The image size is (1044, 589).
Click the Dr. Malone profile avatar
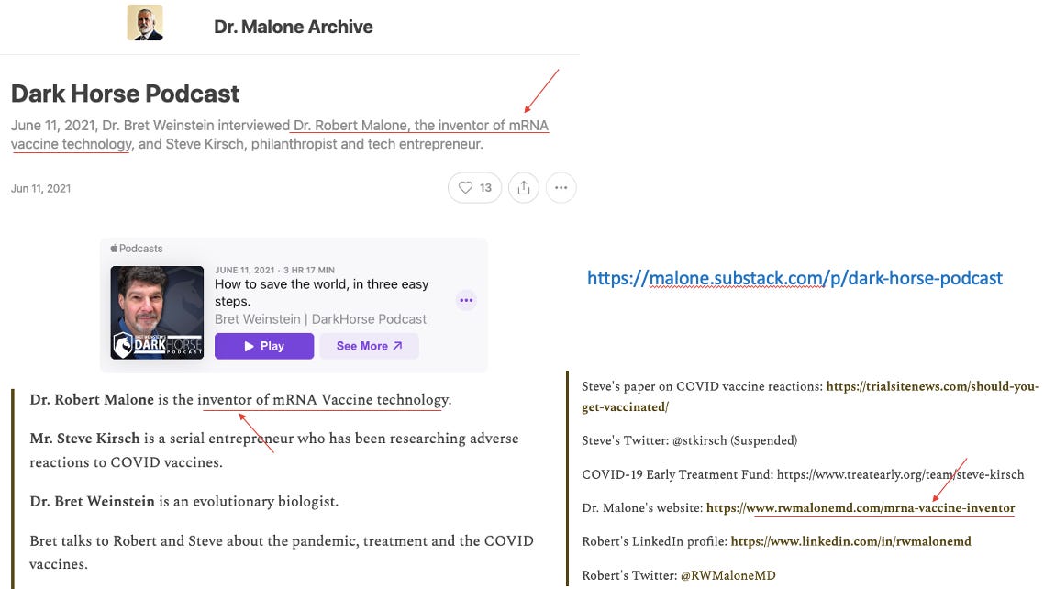(145, 23)
